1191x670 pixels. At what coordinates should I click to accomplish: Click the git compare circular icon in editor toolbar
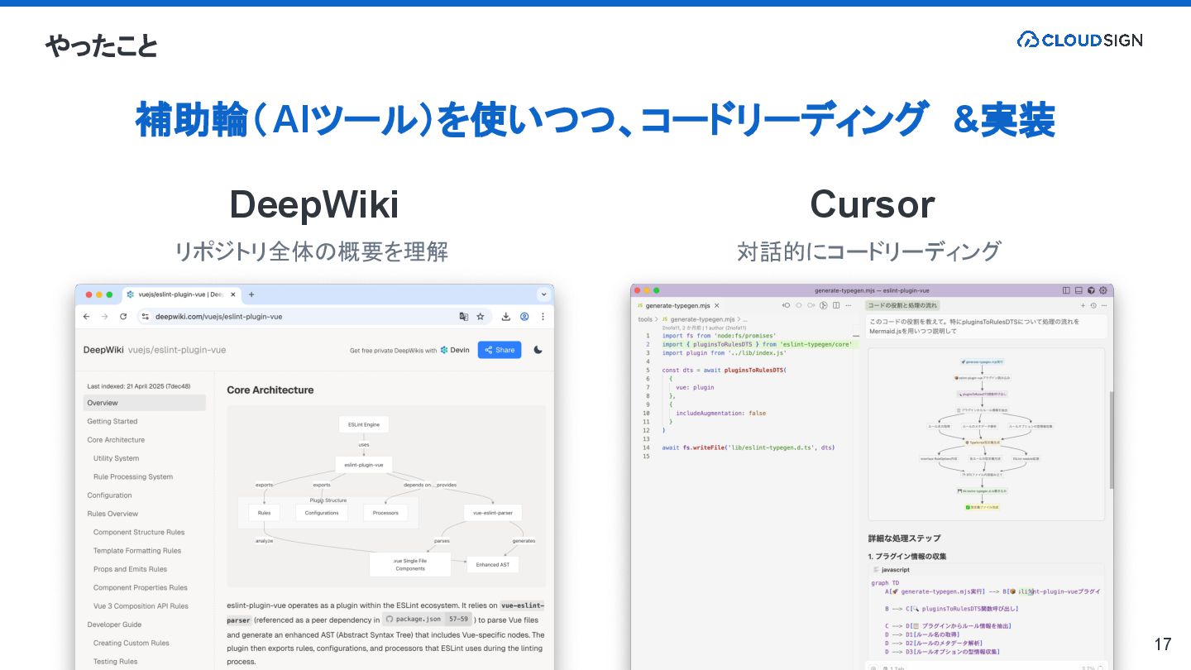point(823,305)
